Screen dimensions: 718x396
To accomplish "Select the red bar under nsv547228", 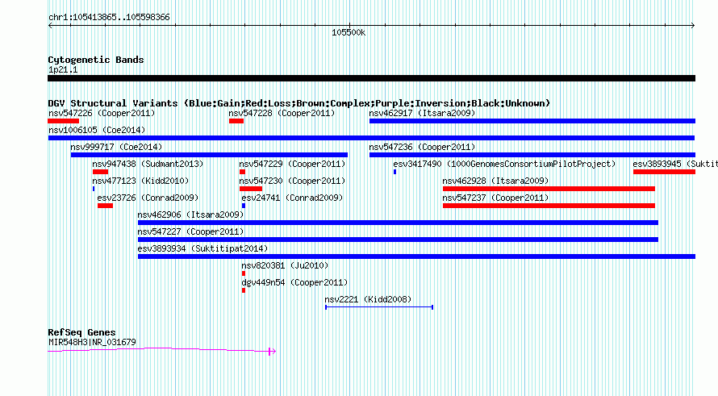I will (x=236, y=121).
